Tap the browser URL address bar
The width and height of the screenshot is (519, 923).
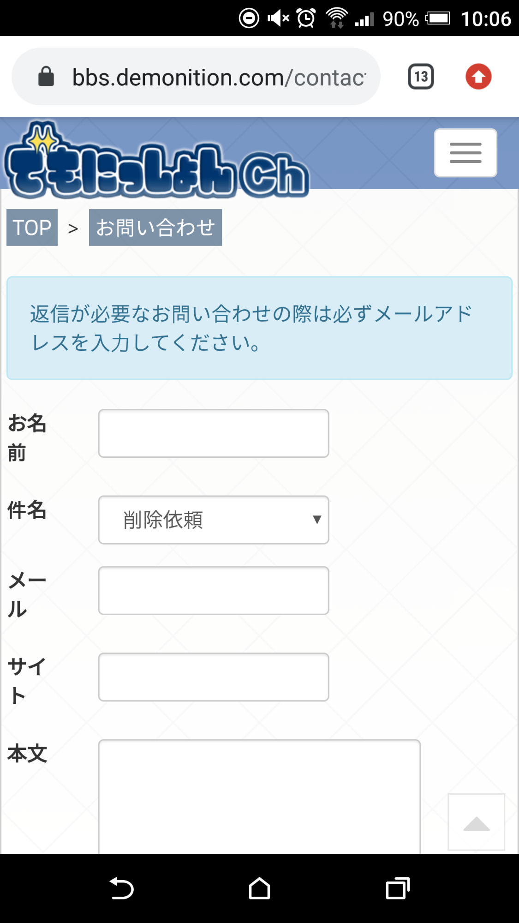219,77
